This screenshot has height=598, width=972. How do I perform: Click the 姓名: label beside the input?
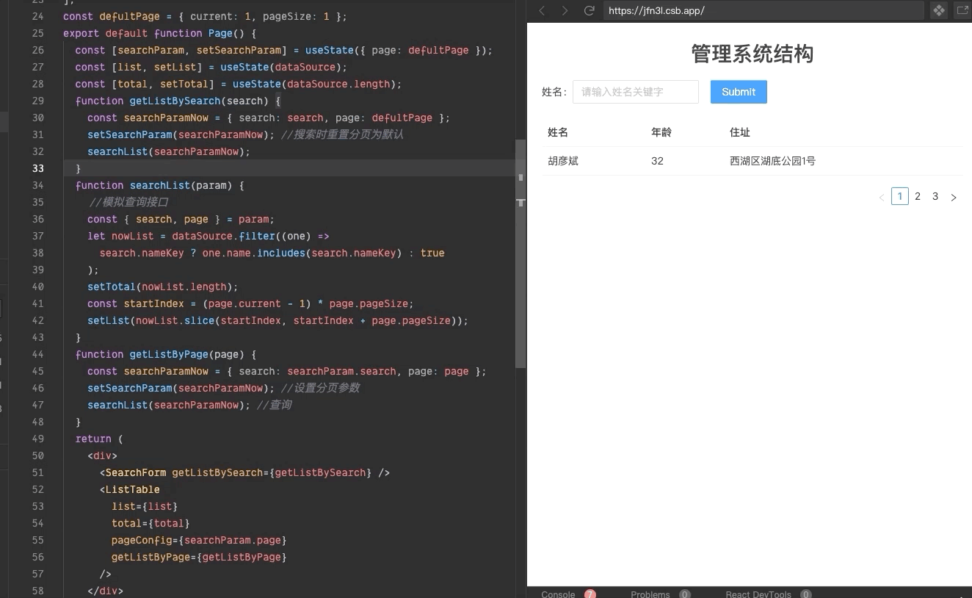point(554,92)
